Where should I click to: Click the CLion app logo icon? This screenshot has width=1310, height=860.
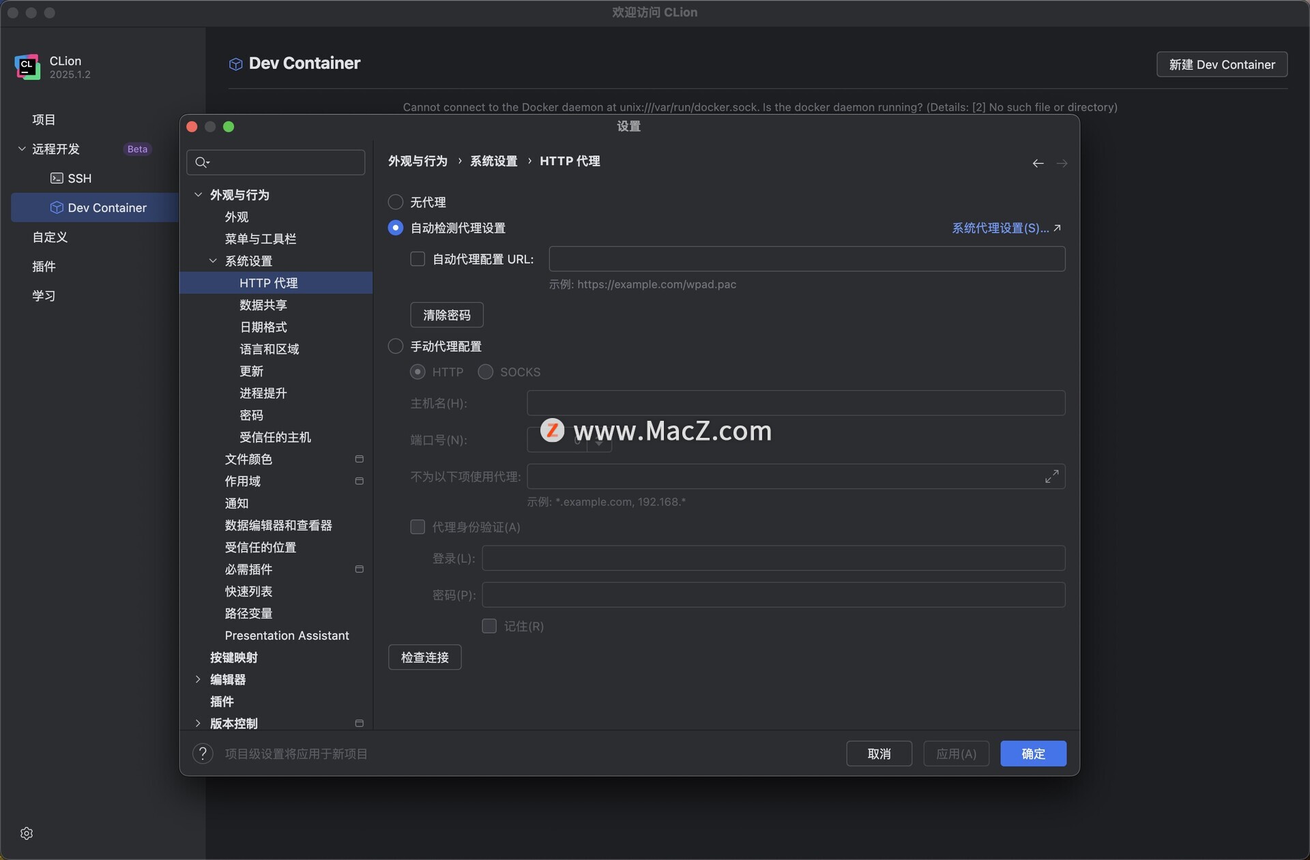click(27, 67)
